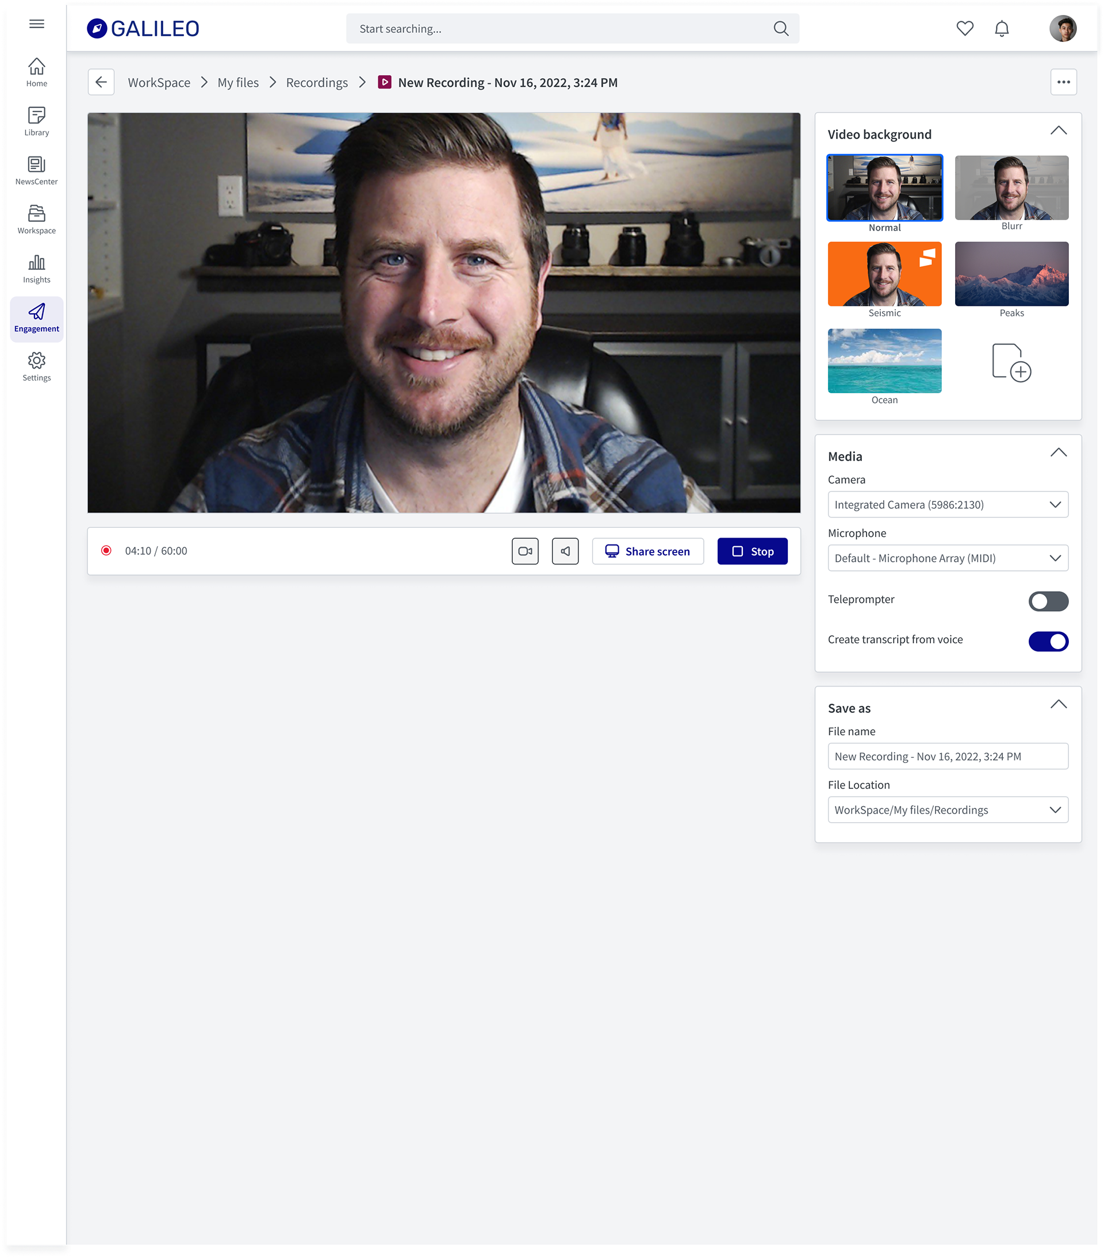Enable the Teleprompter switch
This screenshot has width=1104, height=1258.
point(1048,601)
